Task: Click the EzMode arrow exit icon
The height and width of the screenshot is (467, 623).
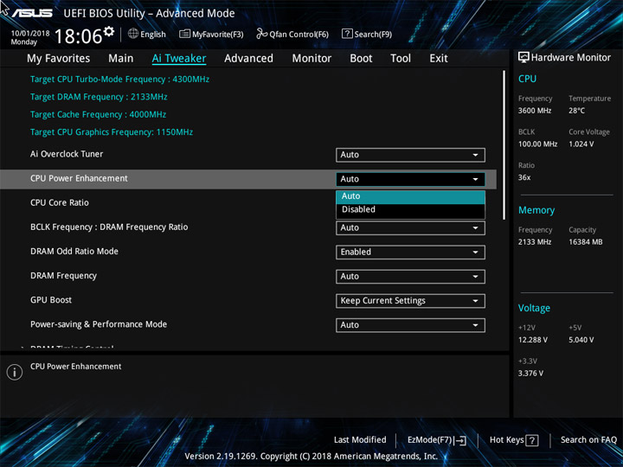Action: click(460, 440)
